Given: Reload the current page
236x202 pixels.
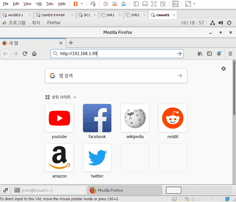Looking at the screenshot, I should pos(25,54).
